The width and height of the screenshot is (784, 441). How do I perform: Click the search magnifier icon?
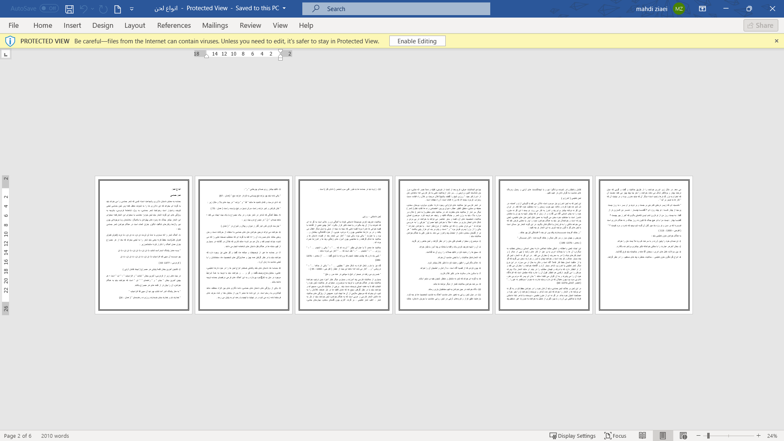tap(316, 9)
